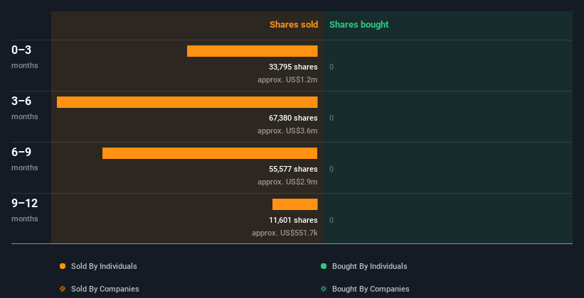Click the 0 bought value in 9–12 months row
The height and width of the screenshot is (298, 584).
pos(331,221)
